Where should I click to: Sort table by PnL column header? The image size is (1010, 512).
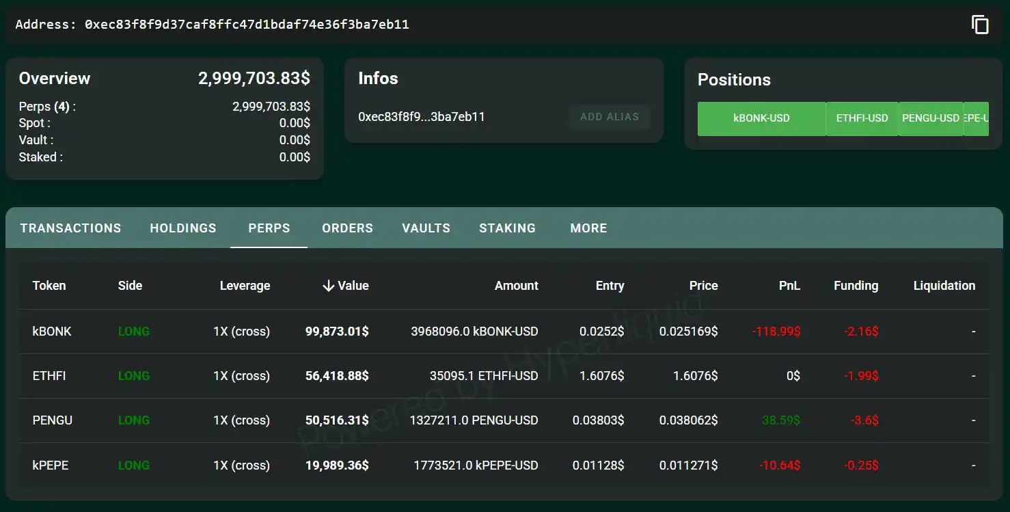(789, 286)
